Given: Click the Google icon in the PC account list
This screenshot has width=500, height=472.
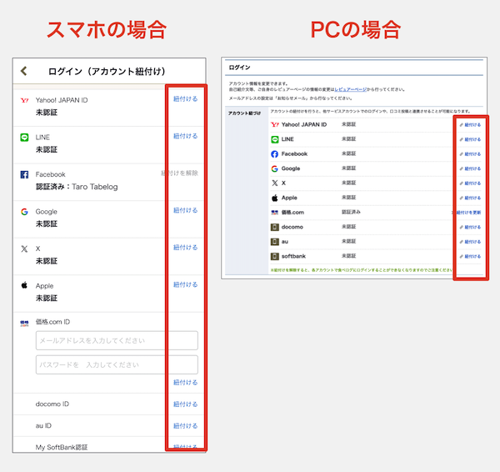Looking at the screenshot, I should pos(274,168).
